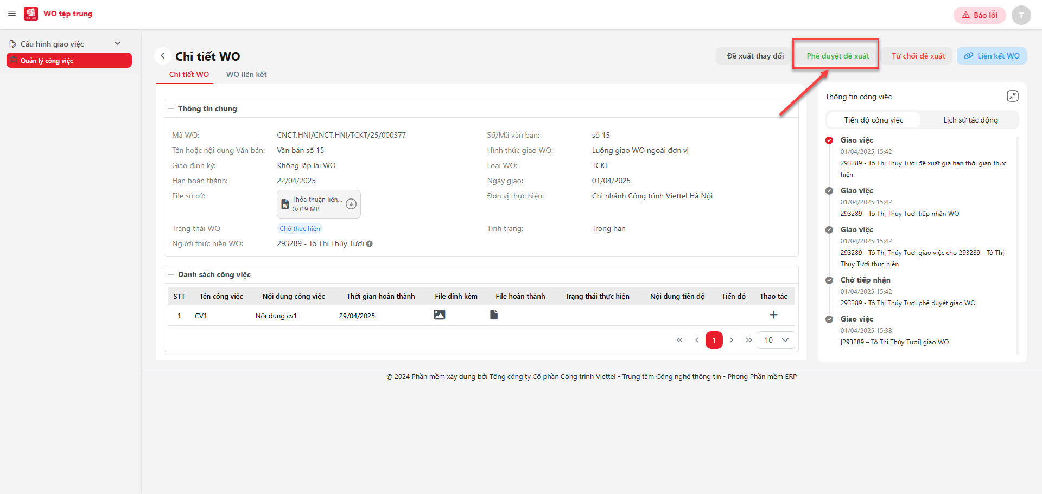Jump to the last page arrow
Screen dimensions: 1042x494
click(x=749, y=340)
